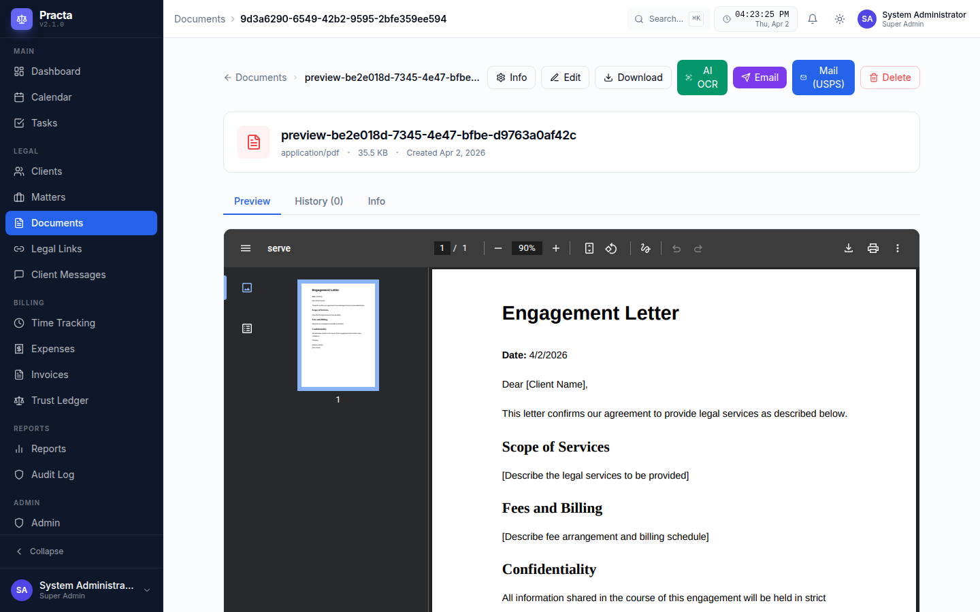The width and height of the screenshot is (980, 612).
Task: Increase zoom level with the plus control
Action: [556, 248]
